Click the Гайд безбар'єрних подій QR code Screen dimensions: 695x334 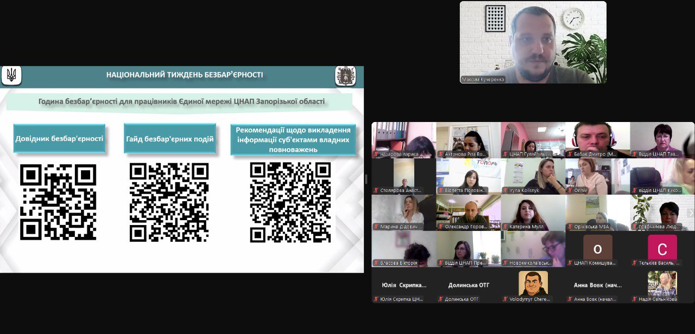click(169, 202)
